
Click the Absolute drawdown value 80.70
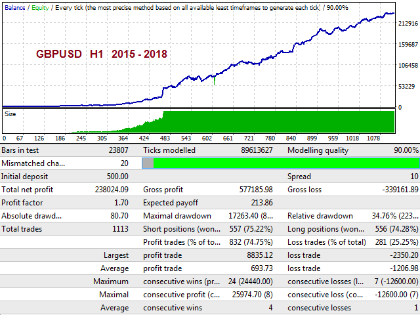pos(119,216)
